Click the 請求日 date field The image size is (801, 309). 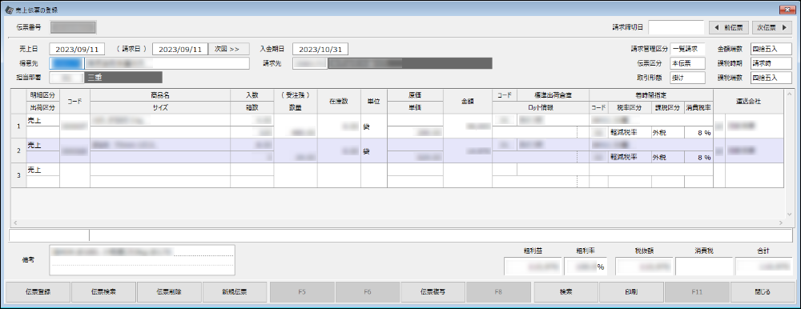coord(181,49)
